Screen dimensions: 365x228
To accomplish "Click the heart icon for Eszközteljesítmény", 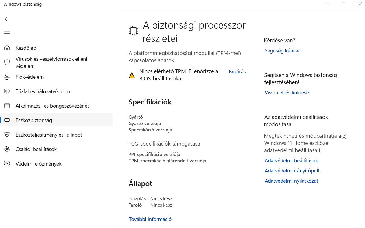I will tap(7, 135).
